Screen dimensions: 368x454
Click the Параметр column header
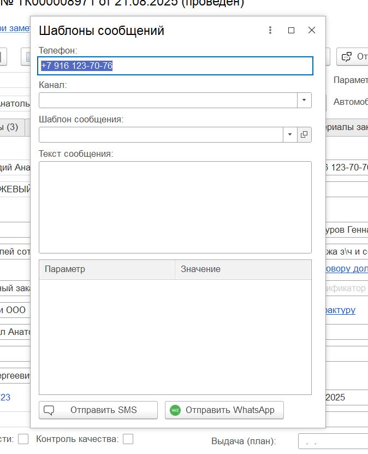(x=107, y=269)
